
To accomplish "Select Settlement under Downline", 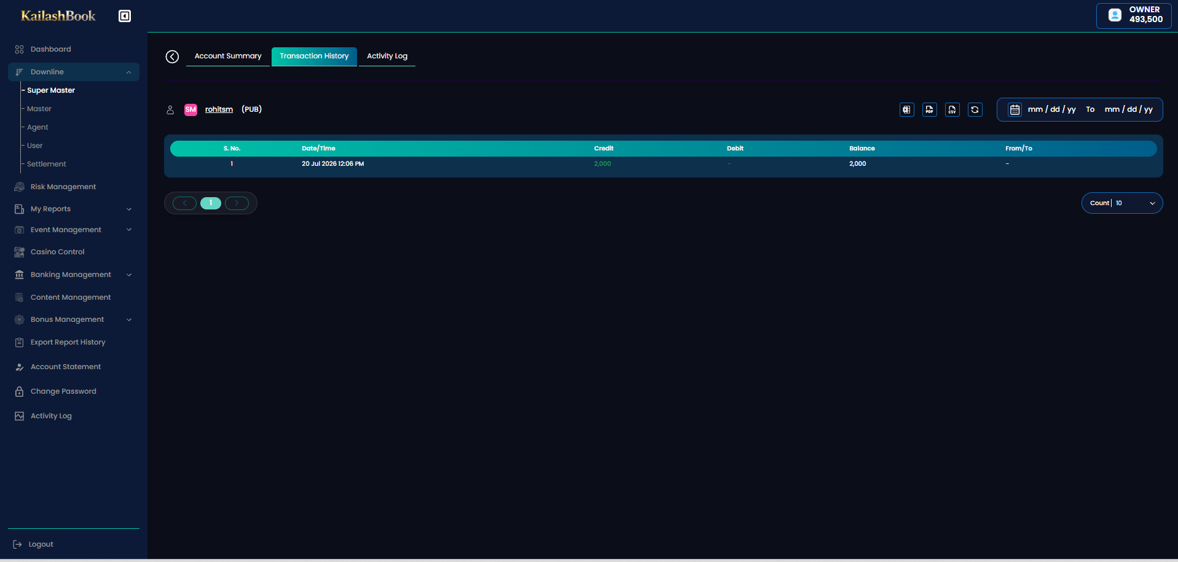I will coord(47,164).
